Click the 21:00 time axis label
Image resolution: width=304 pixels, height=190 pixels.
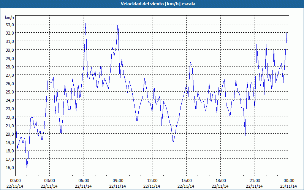(255, 181)
